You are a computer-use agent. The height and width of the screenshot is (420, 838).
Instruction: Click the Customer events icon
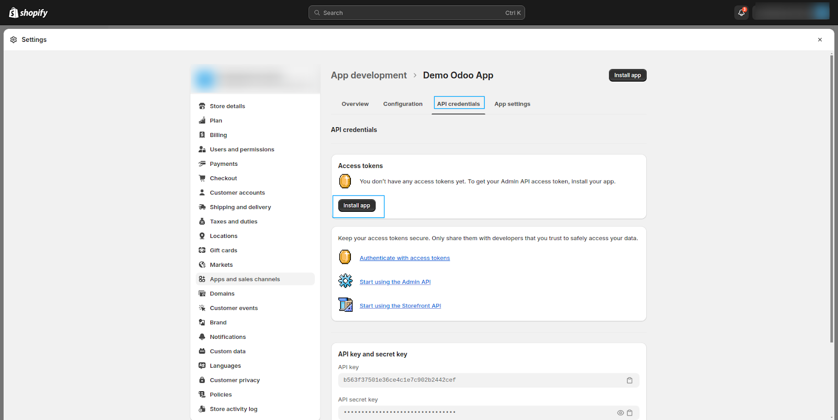[202, 308]
